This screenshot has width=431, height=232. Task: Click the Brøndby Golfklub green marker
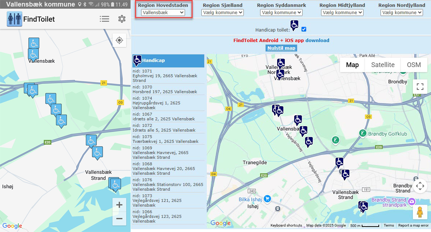[362, 133]
